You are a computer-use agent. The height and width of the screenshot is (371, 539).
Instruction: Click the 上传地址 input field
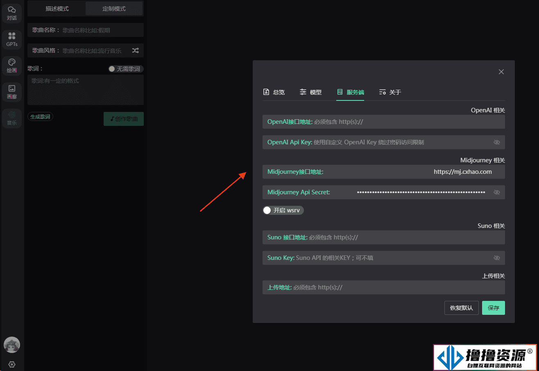[x=384, y=287]
